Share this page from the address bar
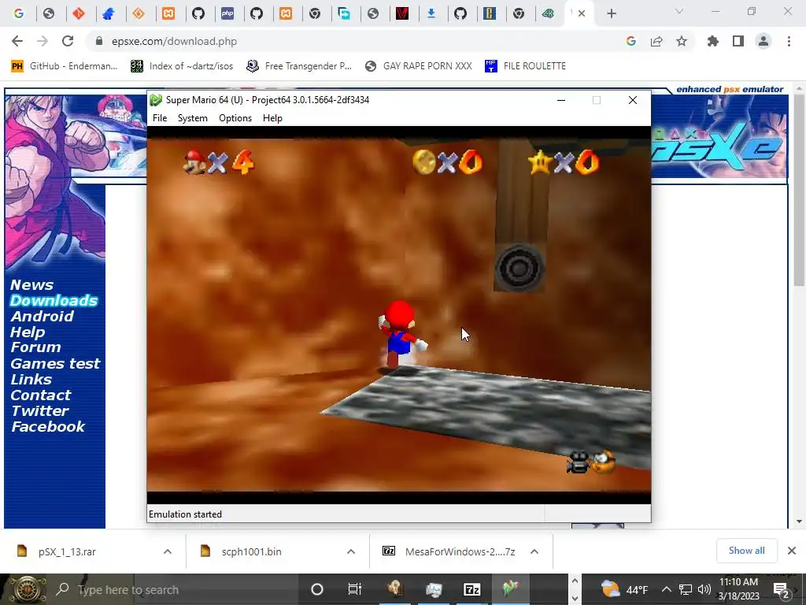 coord(656,41)
